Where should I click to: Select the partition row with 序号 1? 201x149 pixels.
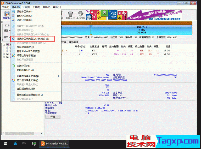(116, 55)
